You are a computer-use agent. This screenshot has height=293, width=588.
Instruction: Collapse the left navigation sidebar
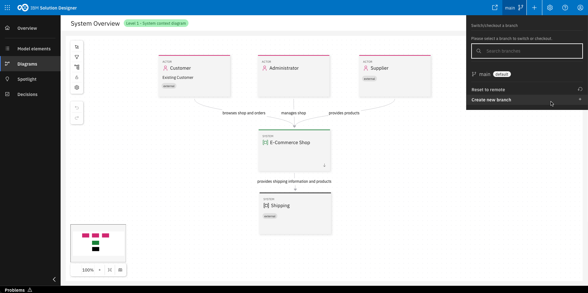coord(54,280)
